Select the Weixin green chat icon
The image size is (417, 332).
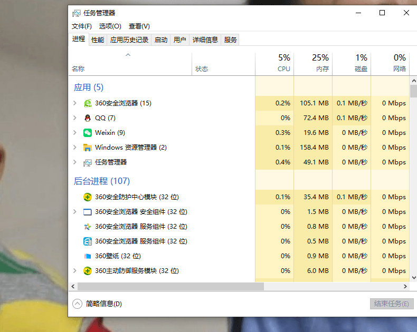point(88,132)
